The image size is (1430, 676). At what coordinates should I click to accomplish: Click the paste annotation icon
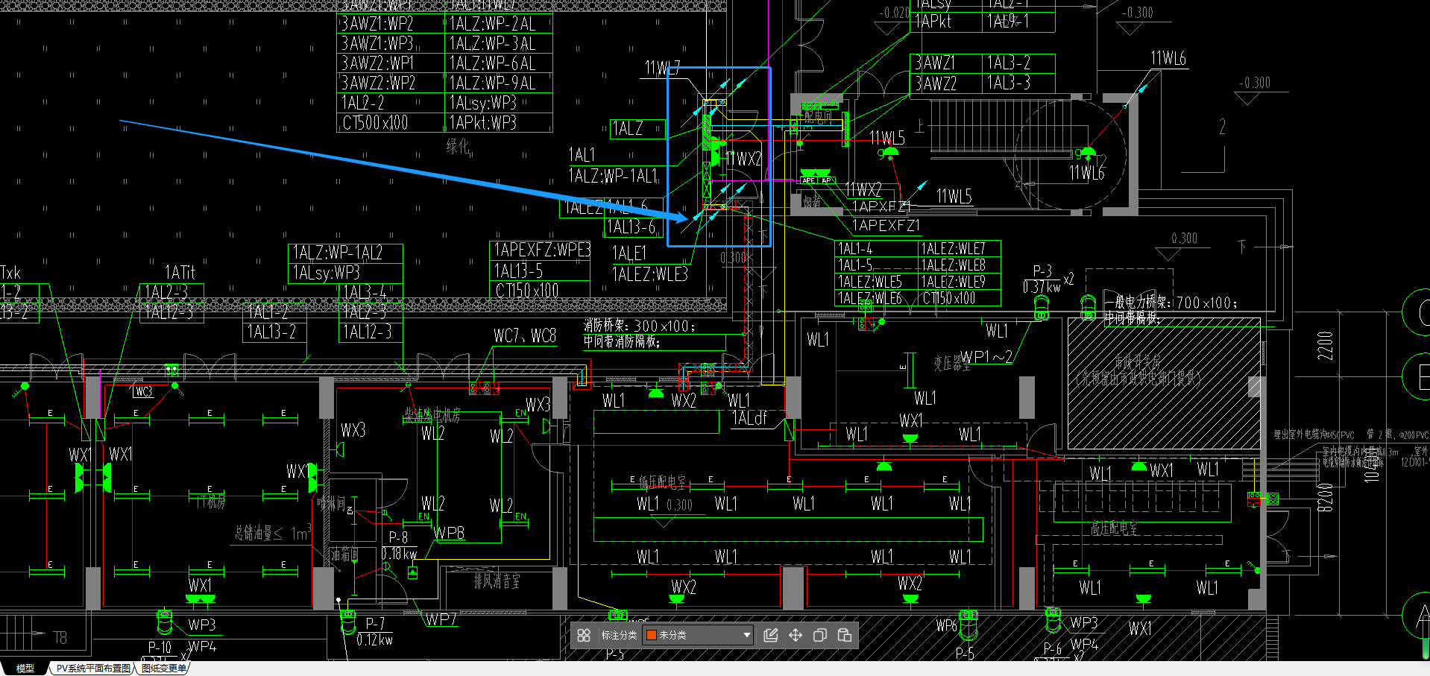point(845,635)
